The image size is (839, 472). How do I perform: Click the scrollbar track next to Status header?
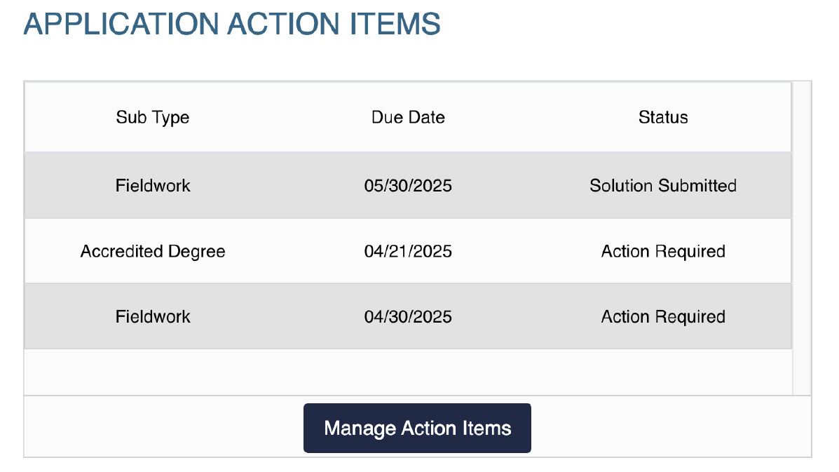coord(802,117)
